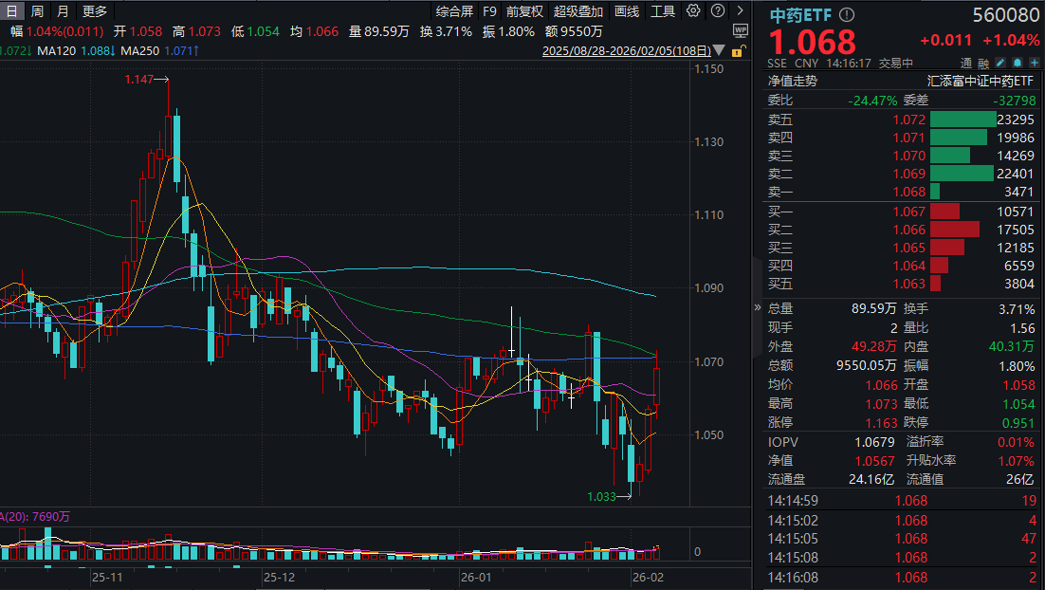Image resolution: width=1045 pixels, height=590 pixels.
Task: Switch to the 周 weekly chart tab
Action: tap(36, 11)
